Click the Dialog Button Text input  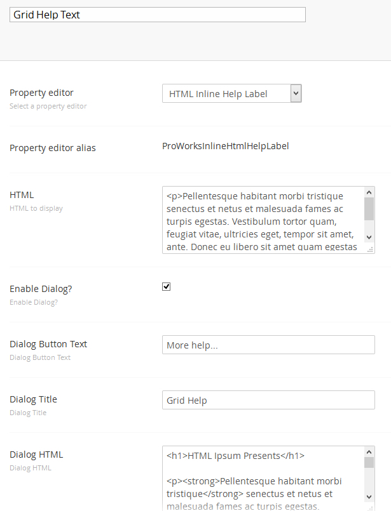click(268, 345)
